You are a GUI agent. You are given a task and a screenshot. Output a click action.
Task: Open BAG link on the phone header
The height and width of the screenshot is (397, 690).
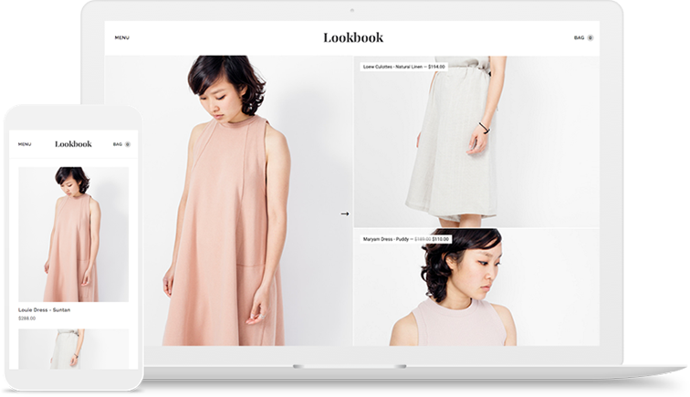tap(117, 144)
